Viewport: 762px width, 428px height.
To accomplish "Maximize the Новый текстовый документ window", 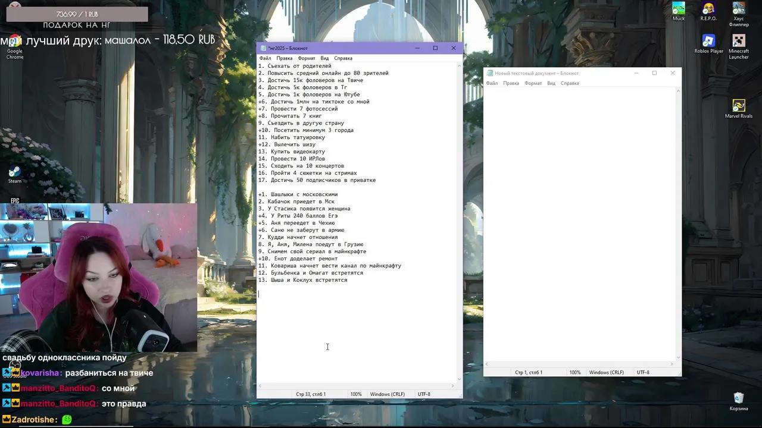I will [x=654, y=73].
